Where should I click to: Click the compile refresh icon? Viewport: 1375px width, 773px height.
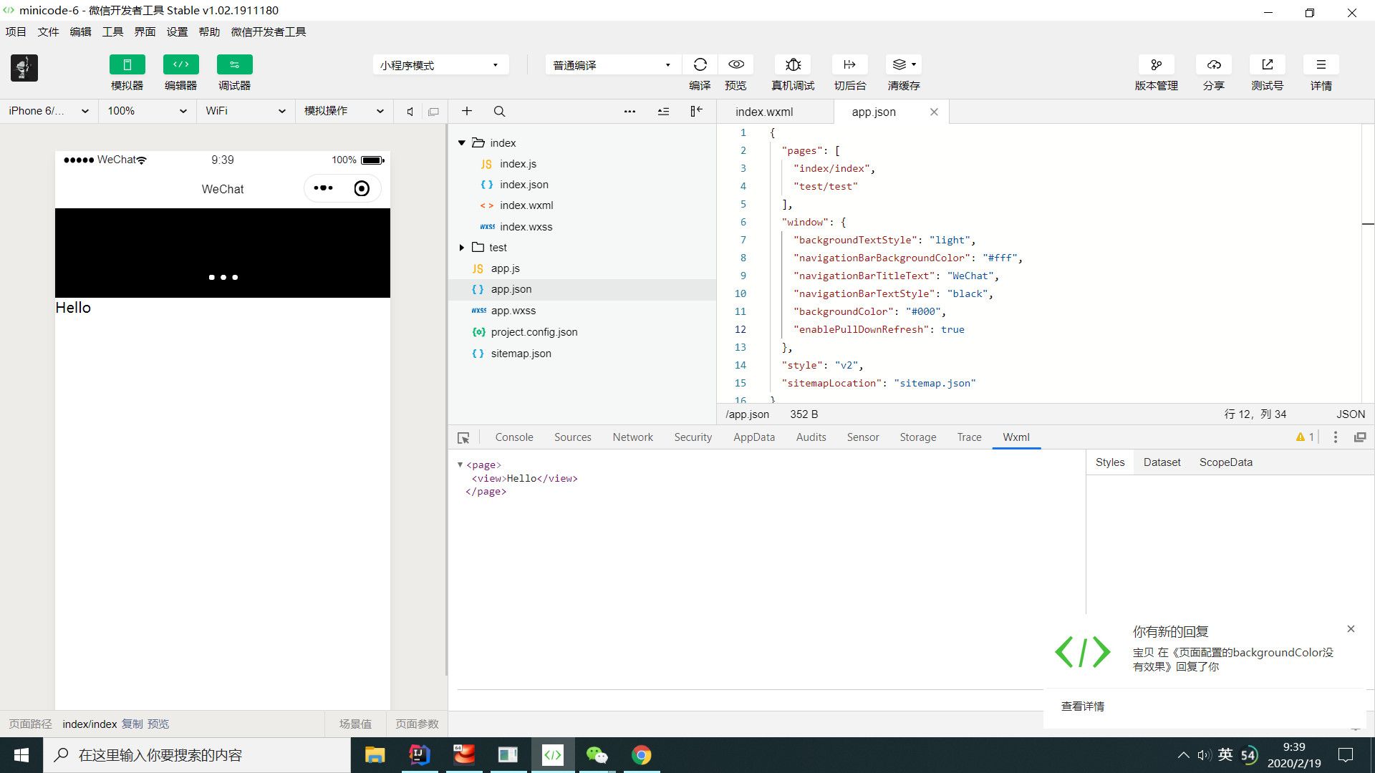[700, 64]
